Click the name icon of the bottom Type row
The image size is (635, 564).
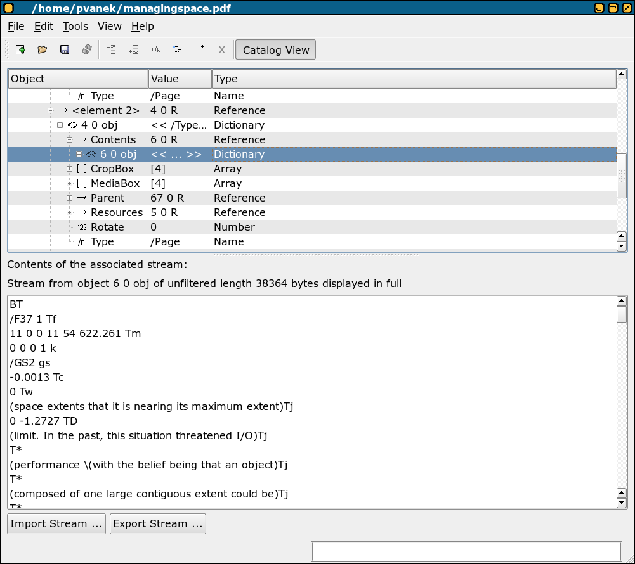[x=82, y=242]
